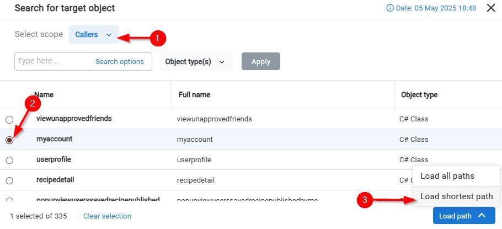Click the red step 3 marker
This screenshot has height=229, width=502.
362,200
